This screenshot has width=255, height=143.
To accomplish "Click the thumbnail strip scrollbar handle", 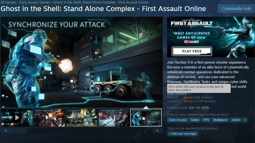I will click(19, 131).
